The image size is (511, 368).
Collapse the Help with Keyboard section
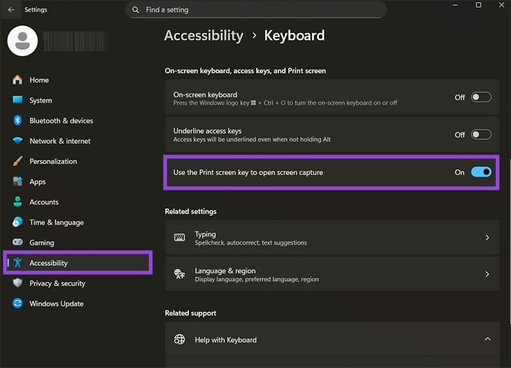click(x=487, y=339)
